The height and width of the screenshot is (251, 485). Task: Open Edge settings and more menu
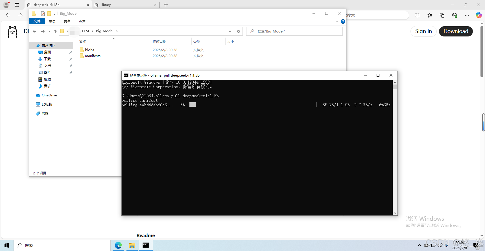[x=467, y=15]
